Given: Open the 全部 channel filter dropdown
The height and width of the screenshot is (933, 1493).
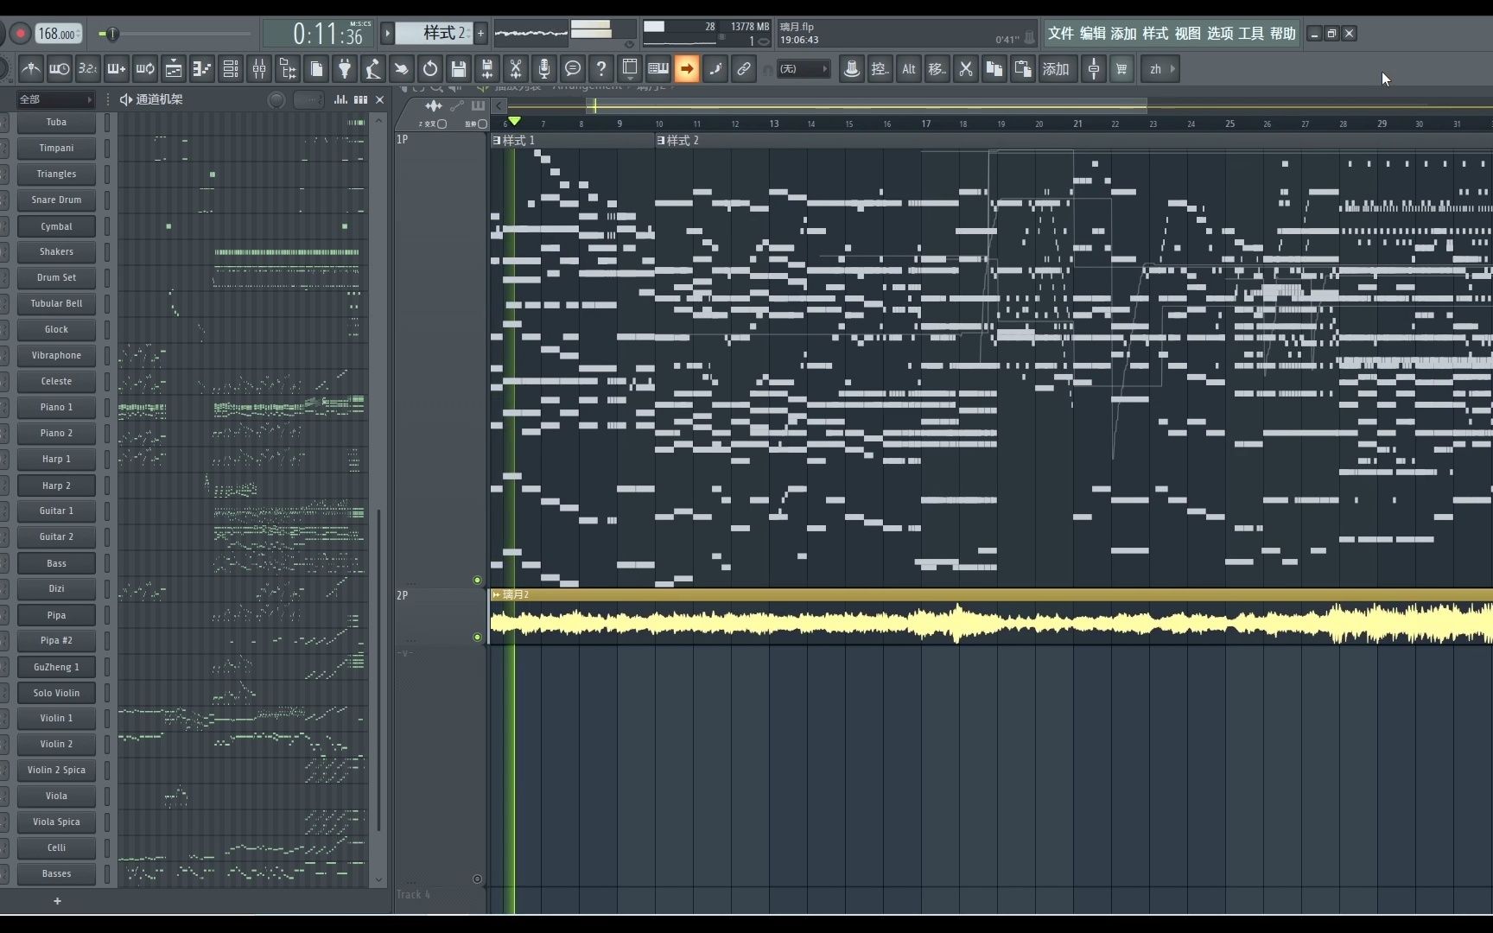Looking at the screenshot, I should point(55,99).
